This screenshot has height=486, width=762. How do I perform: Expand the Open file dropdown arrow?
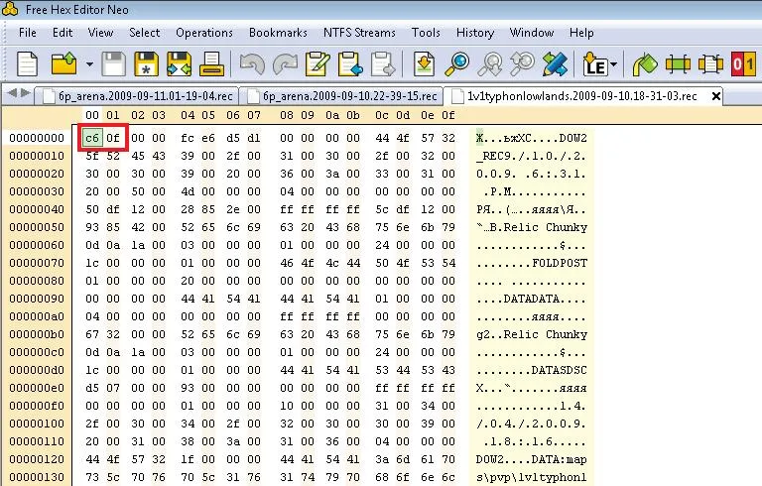(x=89, y=64)
